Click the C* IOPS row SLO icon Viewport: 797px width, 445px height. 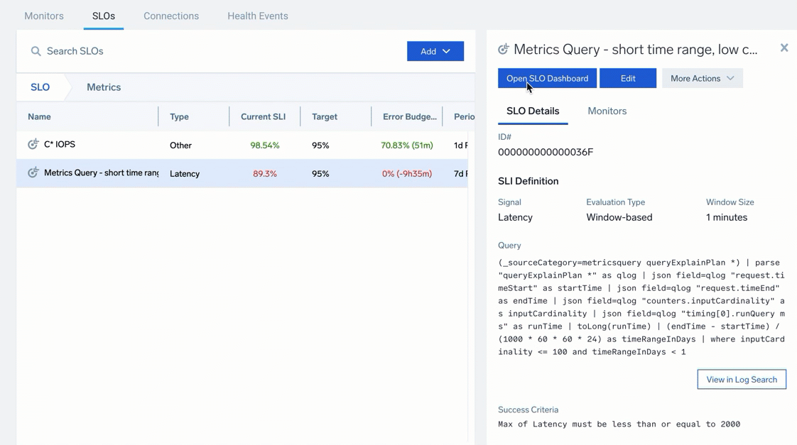pyautogui.click(x=33, y=144)
